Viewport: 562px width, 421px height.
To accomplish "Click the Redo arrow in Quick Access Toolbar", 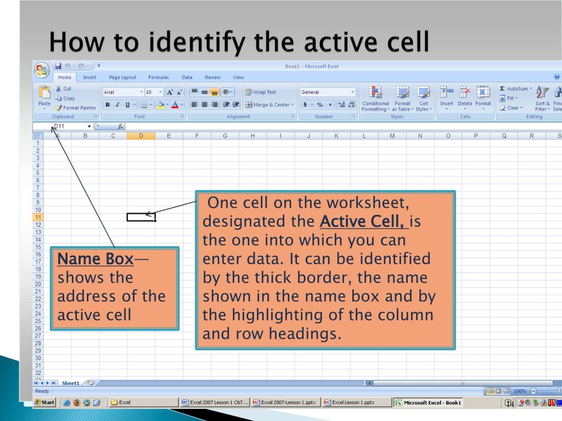I will pyautogui.click(x=81, y=66).
